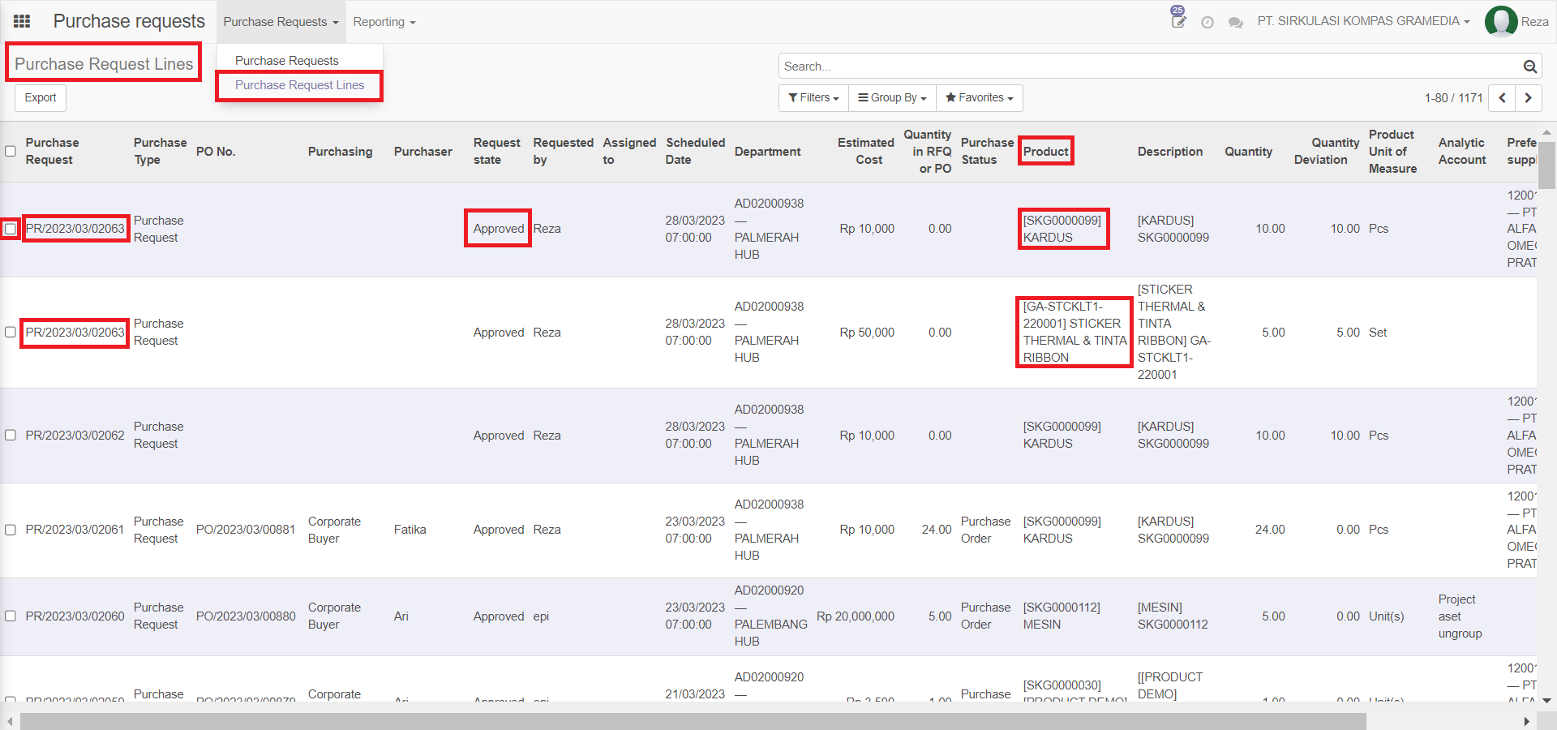This screenshot has height=730, width=1557.
Task: Open the Filters dropdown
Action: (x=813, y=98)
